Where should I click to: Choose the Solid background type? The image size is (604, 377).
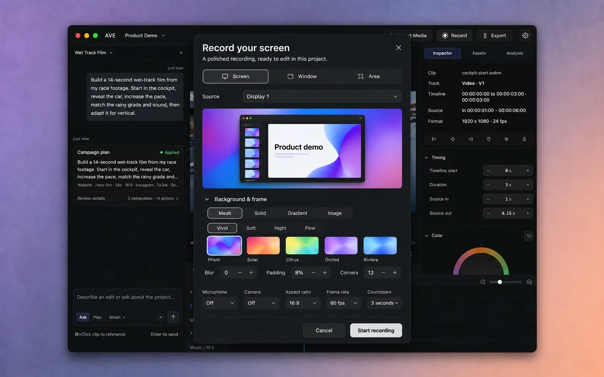tap(260, 213)
